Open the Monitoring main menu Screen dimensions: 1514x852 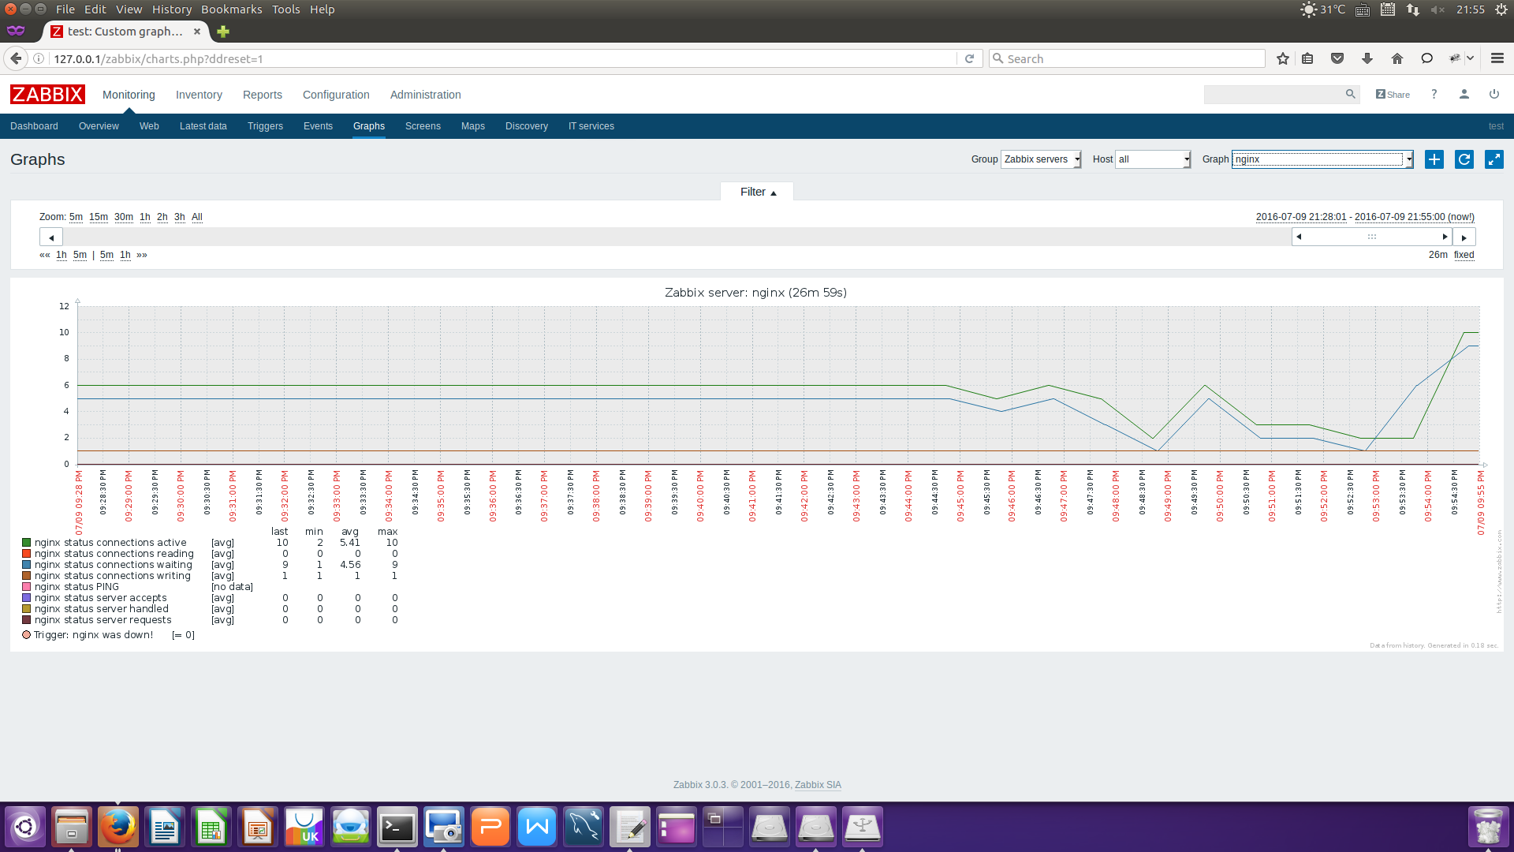tap(129, 95)
